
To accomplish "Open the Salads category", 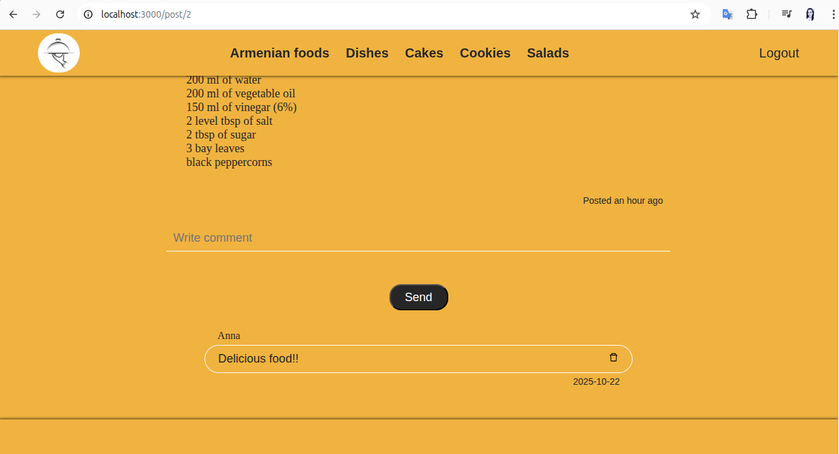I will (548, 53).
